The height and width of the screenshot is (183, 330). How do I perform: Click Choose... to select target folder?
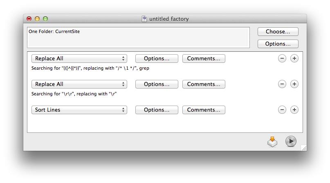pos(278,32)
